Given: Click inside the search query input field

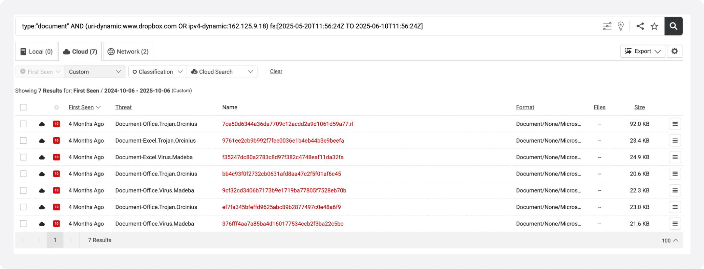Looking at the screenshot, I should tap(305, 26).
